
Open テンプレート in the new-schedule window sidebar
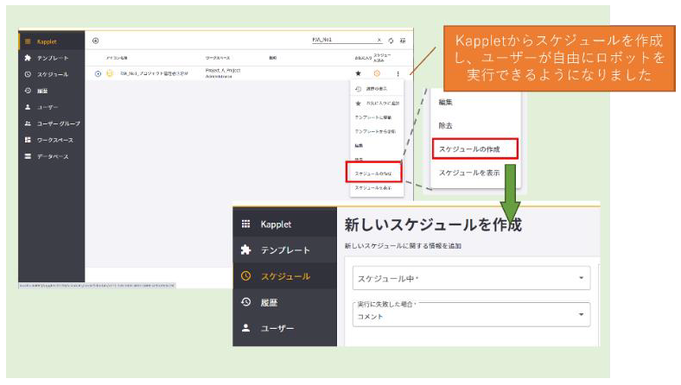[284, 250]
